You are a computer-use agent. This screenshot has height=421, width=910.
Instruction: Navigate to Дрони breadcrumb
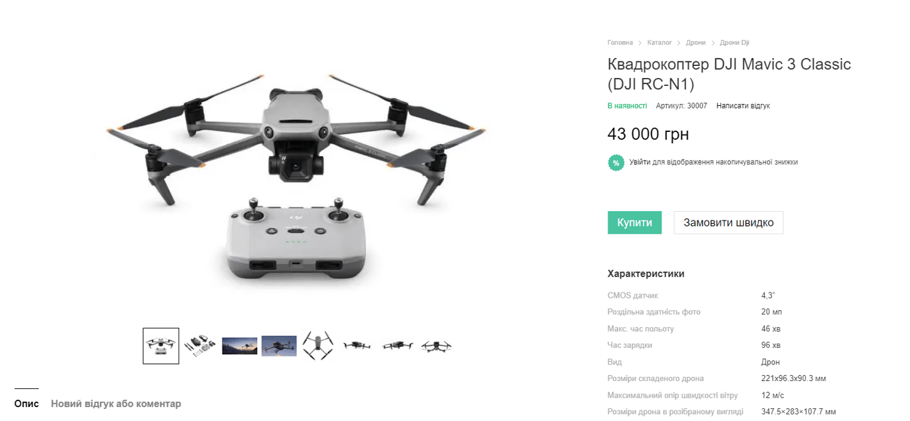[695, 43]
